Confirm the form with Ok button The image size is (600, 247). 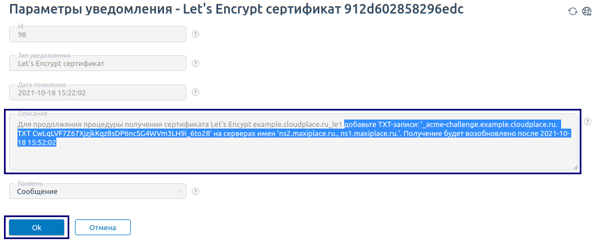(37, 227)
